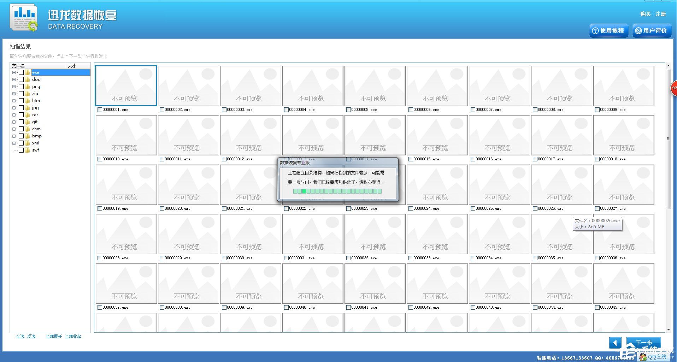Click the jpg folder icon in tree

click(x=28, y=108)
